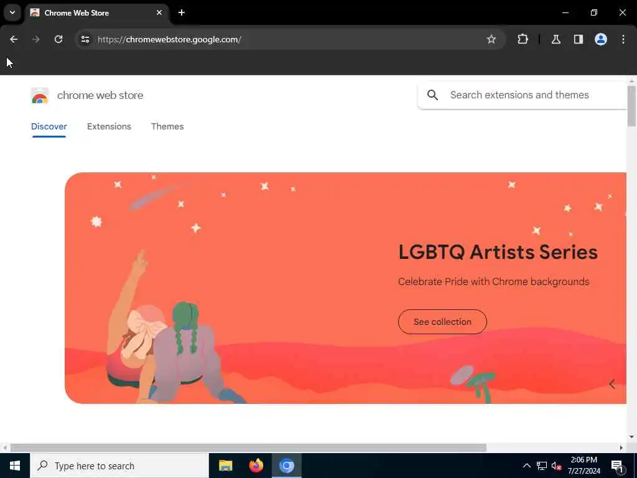
Task: Click the horizontal scrollbar right arrow
Action: [x=621, y=448]
